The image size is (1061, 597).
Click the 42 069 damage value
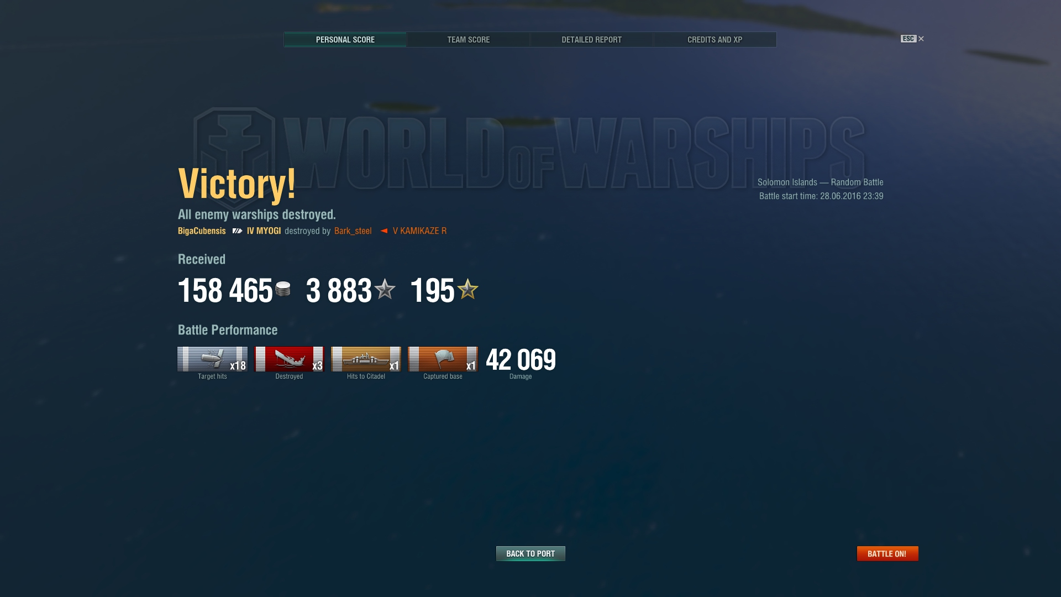521,360
